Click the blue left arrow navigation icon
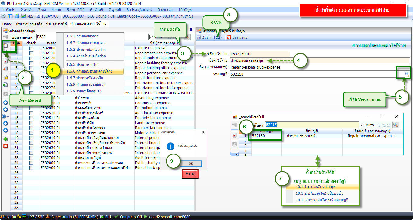The height and width of the screenshot is (220, 413). (5, 102)
